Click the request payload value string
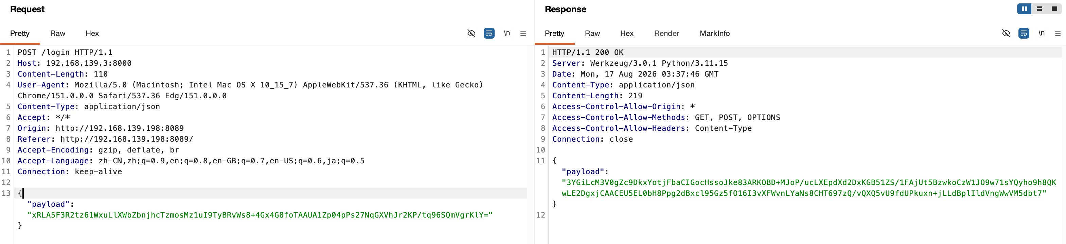This screenshot has width=1066, height=244. click(260, 215)
